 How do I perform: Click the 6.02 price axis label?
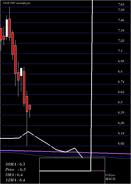[x=121, y=144]
